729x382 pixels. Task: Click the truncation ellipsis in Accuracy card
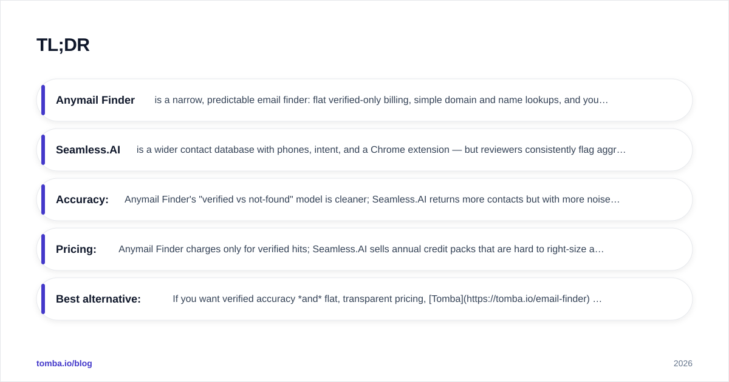point(615,200)
